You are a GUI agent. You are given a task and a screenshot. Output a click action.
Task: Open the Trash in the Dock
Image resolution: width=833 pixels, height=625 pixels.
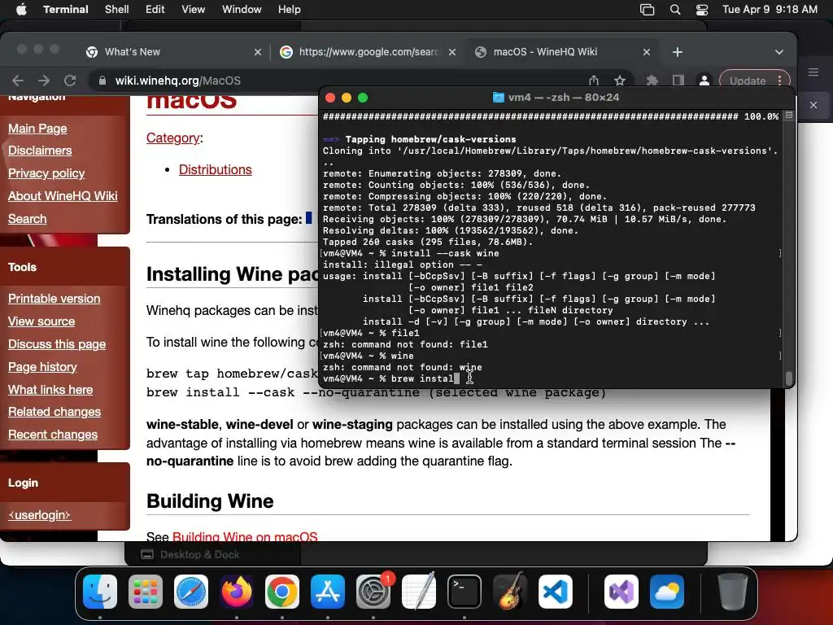click(x=733, y=592)
